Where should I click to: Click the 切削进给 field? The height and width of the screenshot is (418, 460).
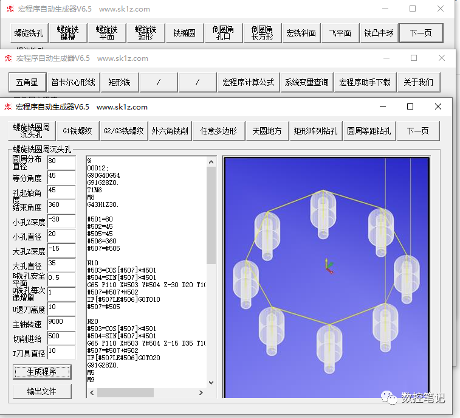61,338
